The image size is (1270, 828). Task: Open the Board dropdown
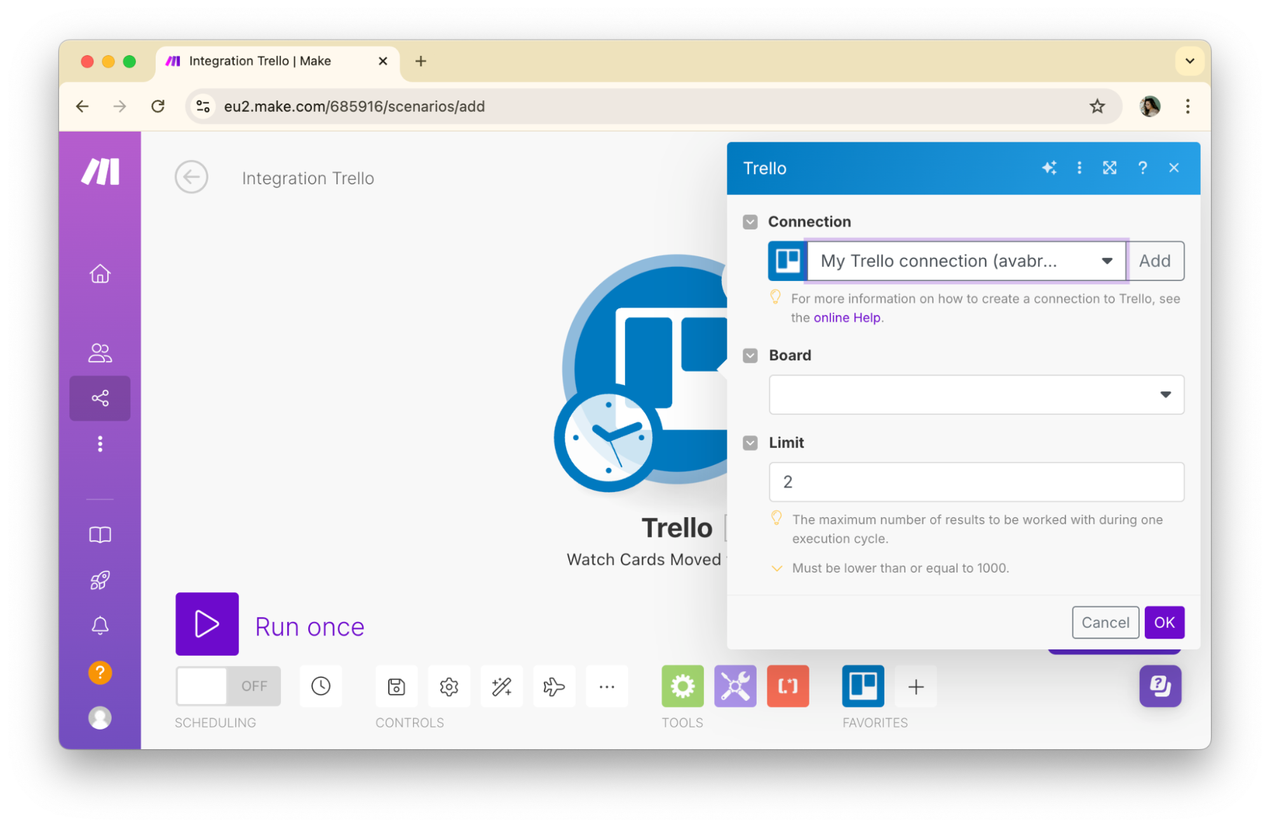[x=976, y=395]
